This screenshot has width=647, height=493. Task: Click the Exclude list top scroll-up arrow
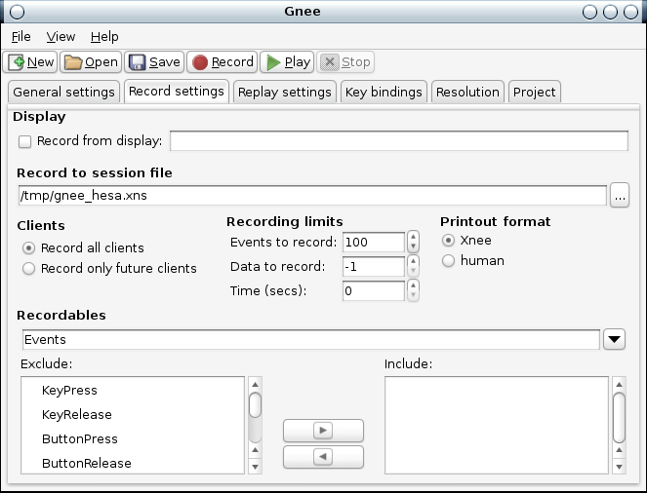pyautogui.click(x=255, y=384)
